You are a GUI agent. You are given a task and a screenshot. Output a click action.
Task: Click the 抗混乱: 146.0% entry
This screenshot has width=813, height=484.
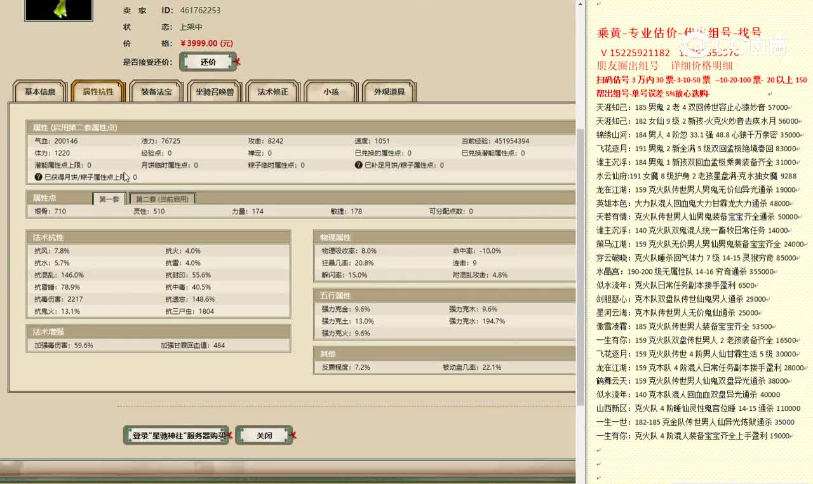(x=59, y=275)
